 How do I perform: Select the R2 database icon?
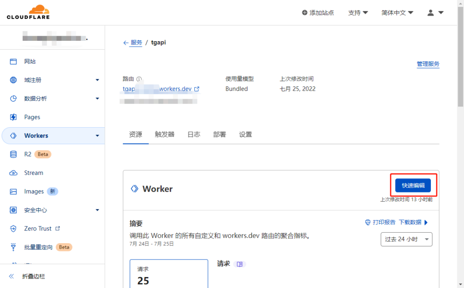click(x=14, y=154)
